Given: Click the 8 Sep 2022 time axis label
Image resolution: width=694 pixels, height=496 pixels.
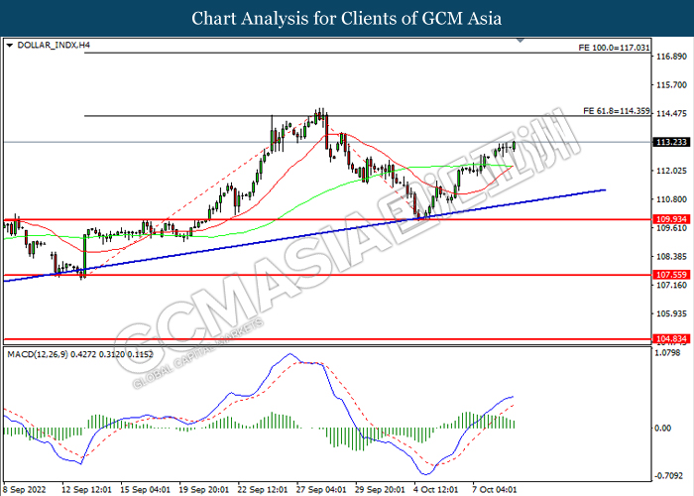Looking at the screenshot, I should 25,490.
